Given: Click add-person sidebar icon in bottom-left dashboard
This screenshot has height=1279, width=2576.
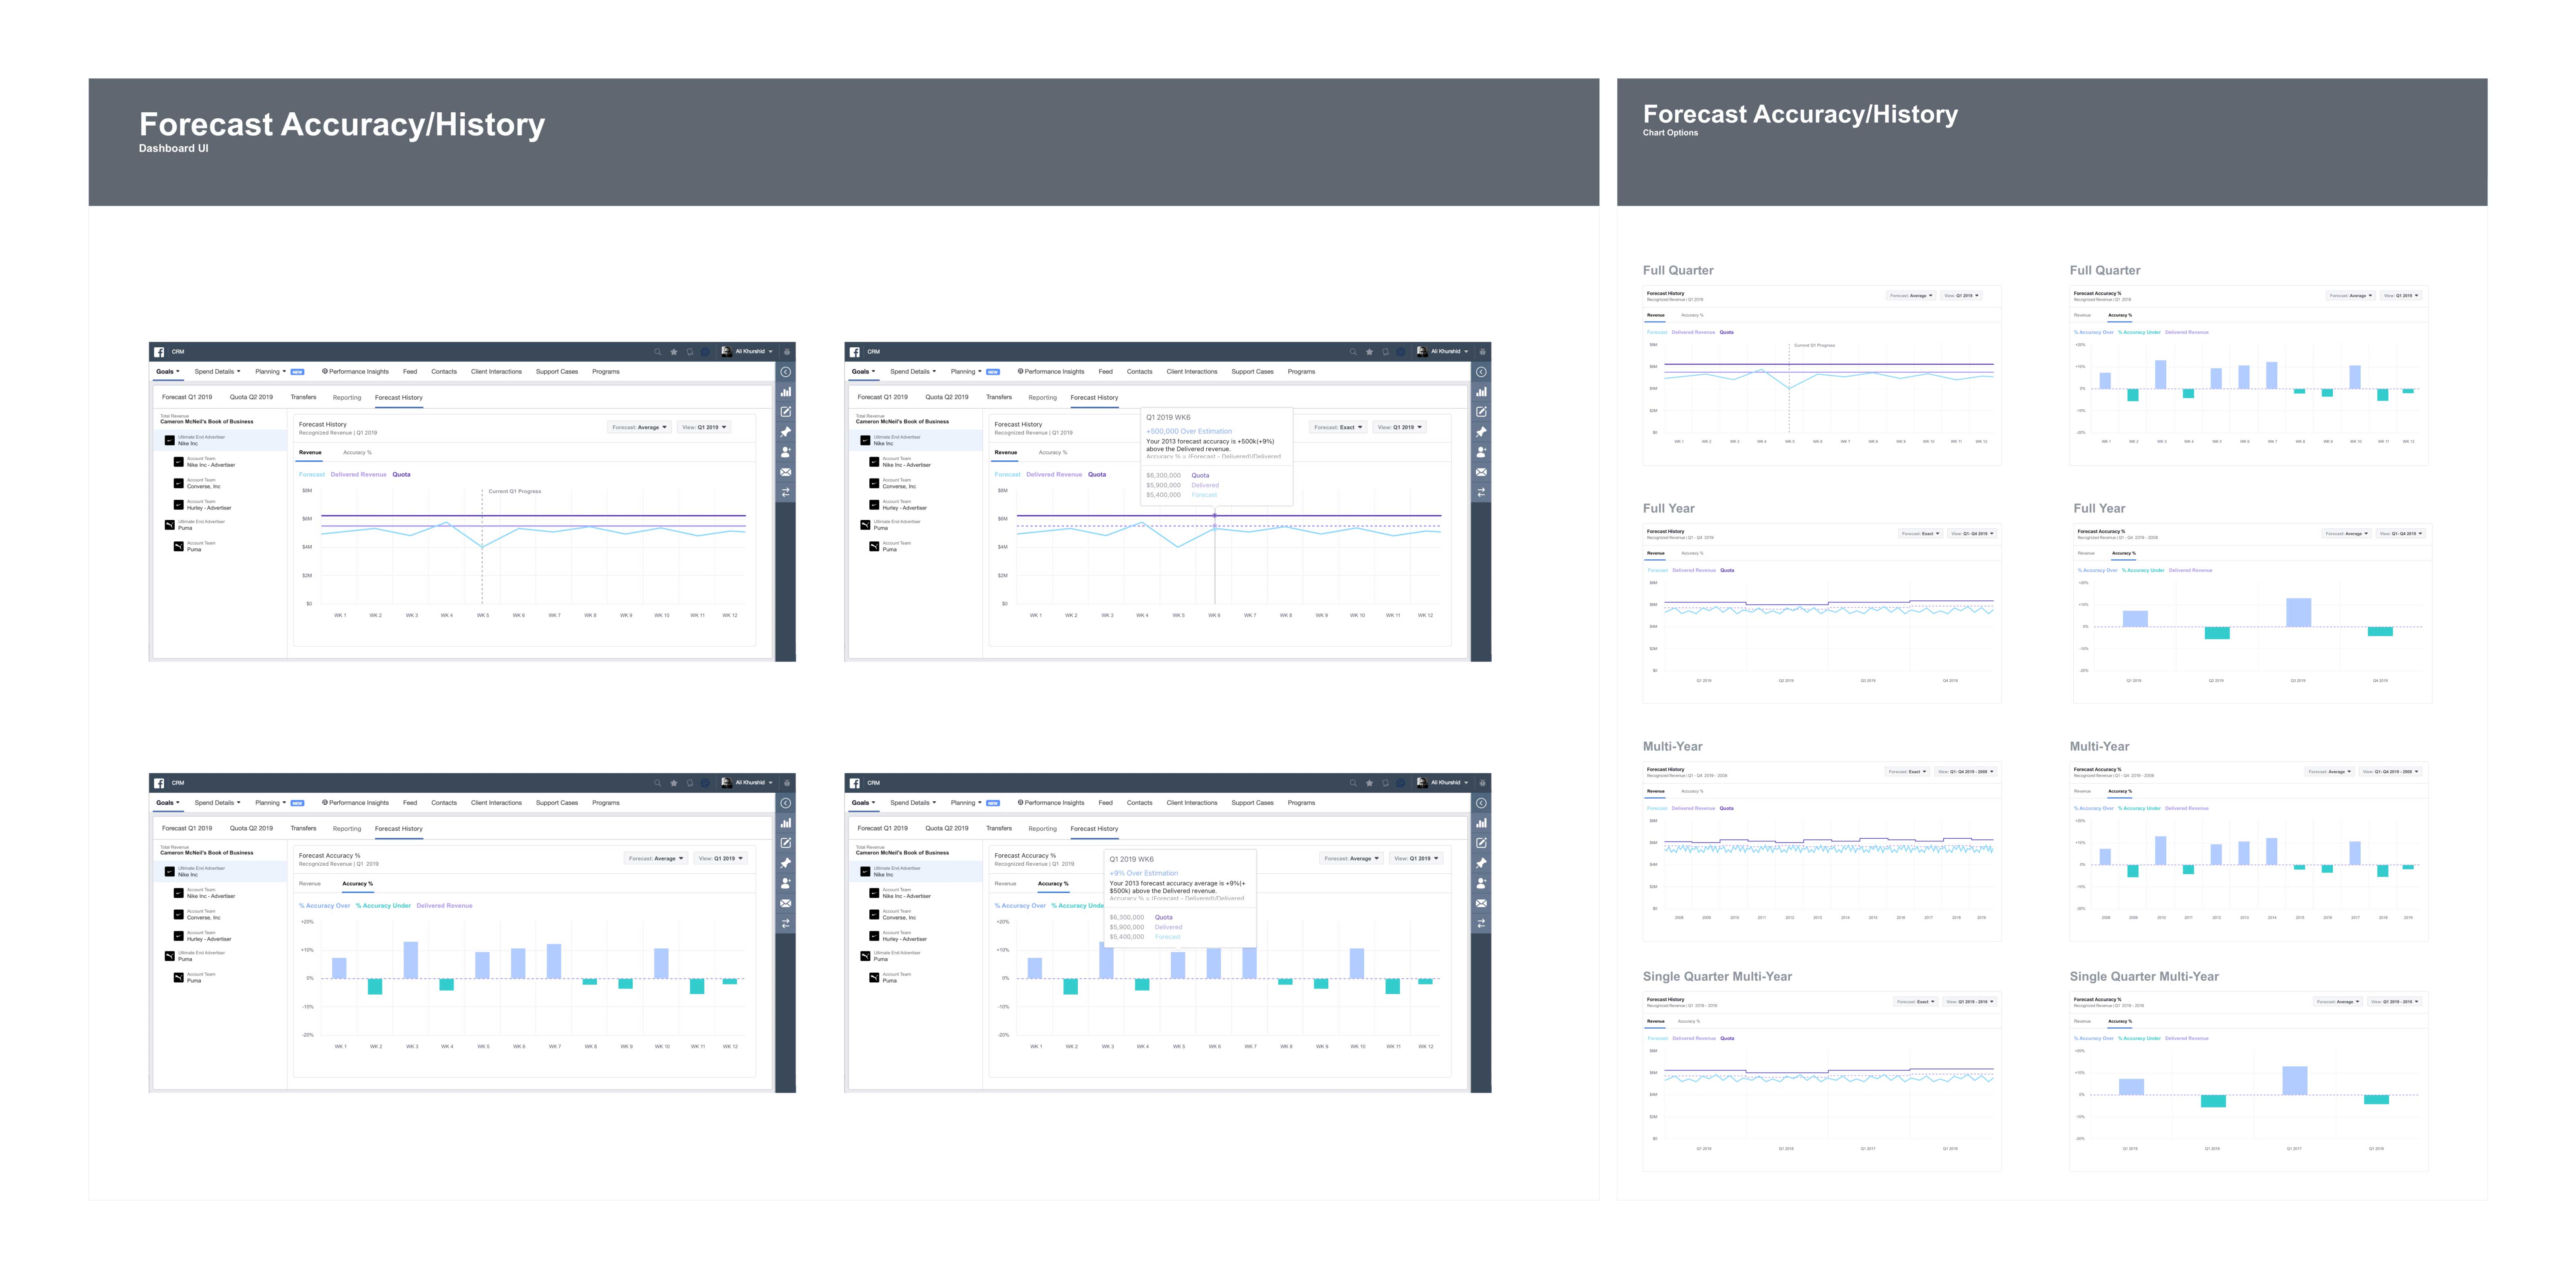Looking at the screenshot, I should click(786, 883).
